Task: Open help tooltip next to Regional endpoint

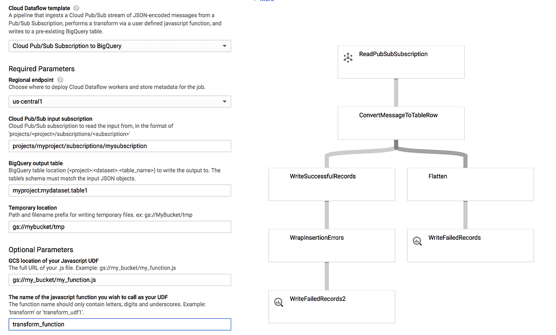Action: click(60, 80)
